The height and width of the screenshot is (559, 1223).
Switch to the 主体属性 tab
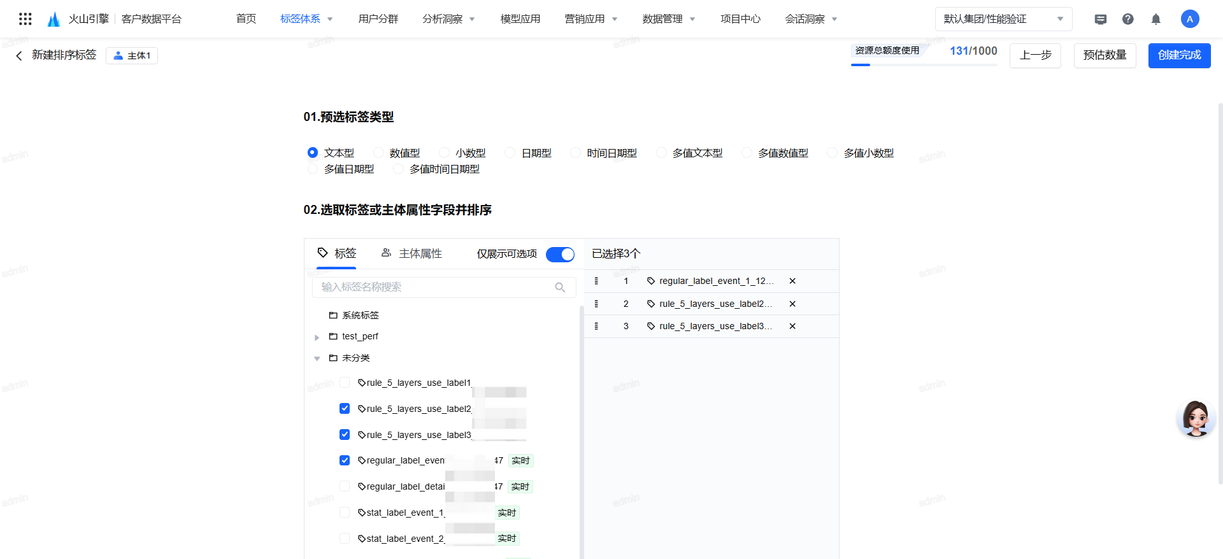coord(411,253)
